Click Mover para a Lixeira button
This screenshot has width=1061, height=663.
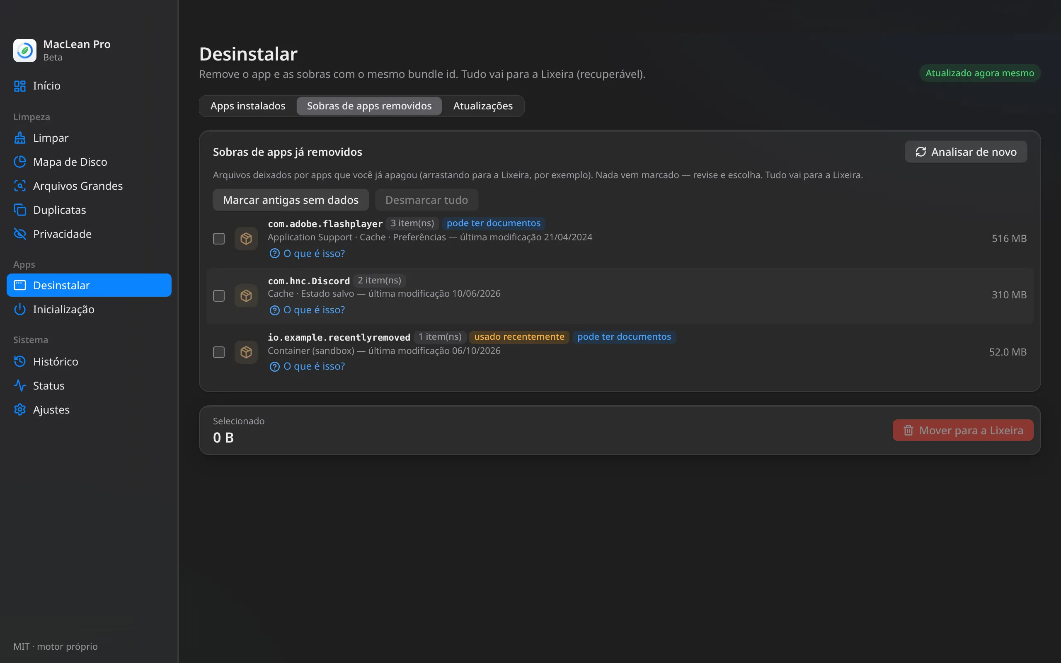[x=963, y=431]
